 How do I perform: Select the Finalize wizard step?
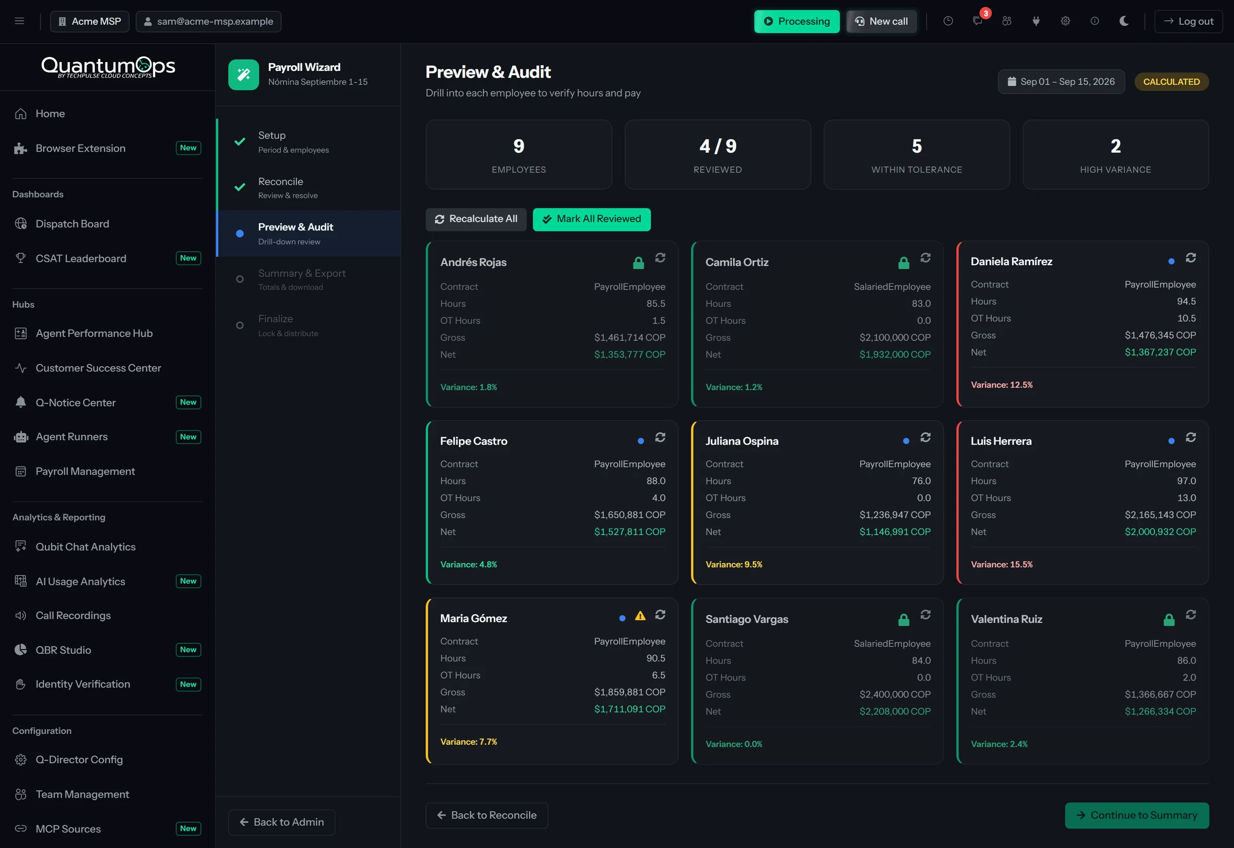(x=308, y=325)
